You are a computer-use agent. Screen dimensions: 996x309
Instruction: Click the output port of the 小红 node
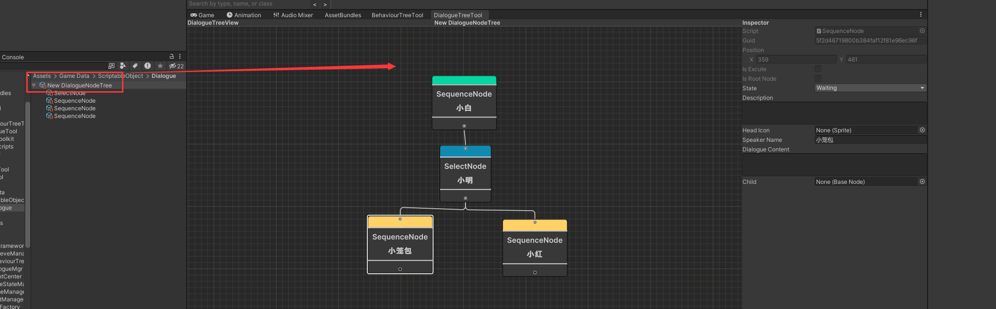pyautogui.click(x=535, y=273)
